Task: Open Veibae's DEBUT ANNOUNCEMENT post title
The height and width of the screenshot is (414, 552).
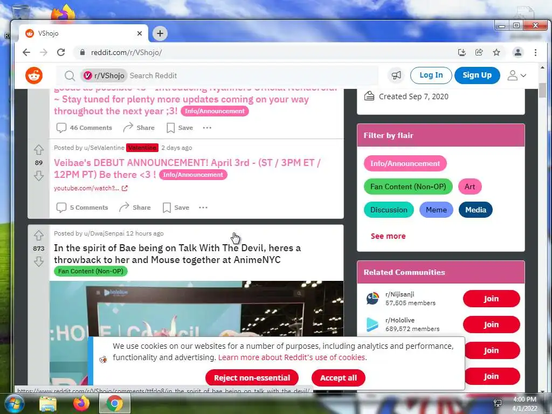Action: click(x=187, y=169)
